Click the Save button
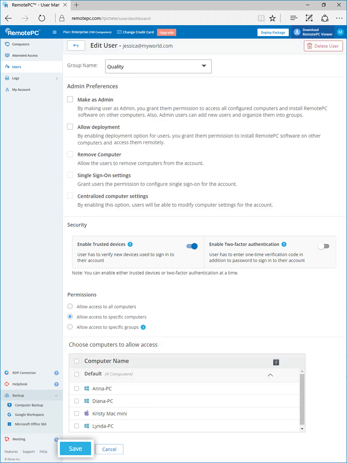 pyautogui.click(x=75, y=449)
